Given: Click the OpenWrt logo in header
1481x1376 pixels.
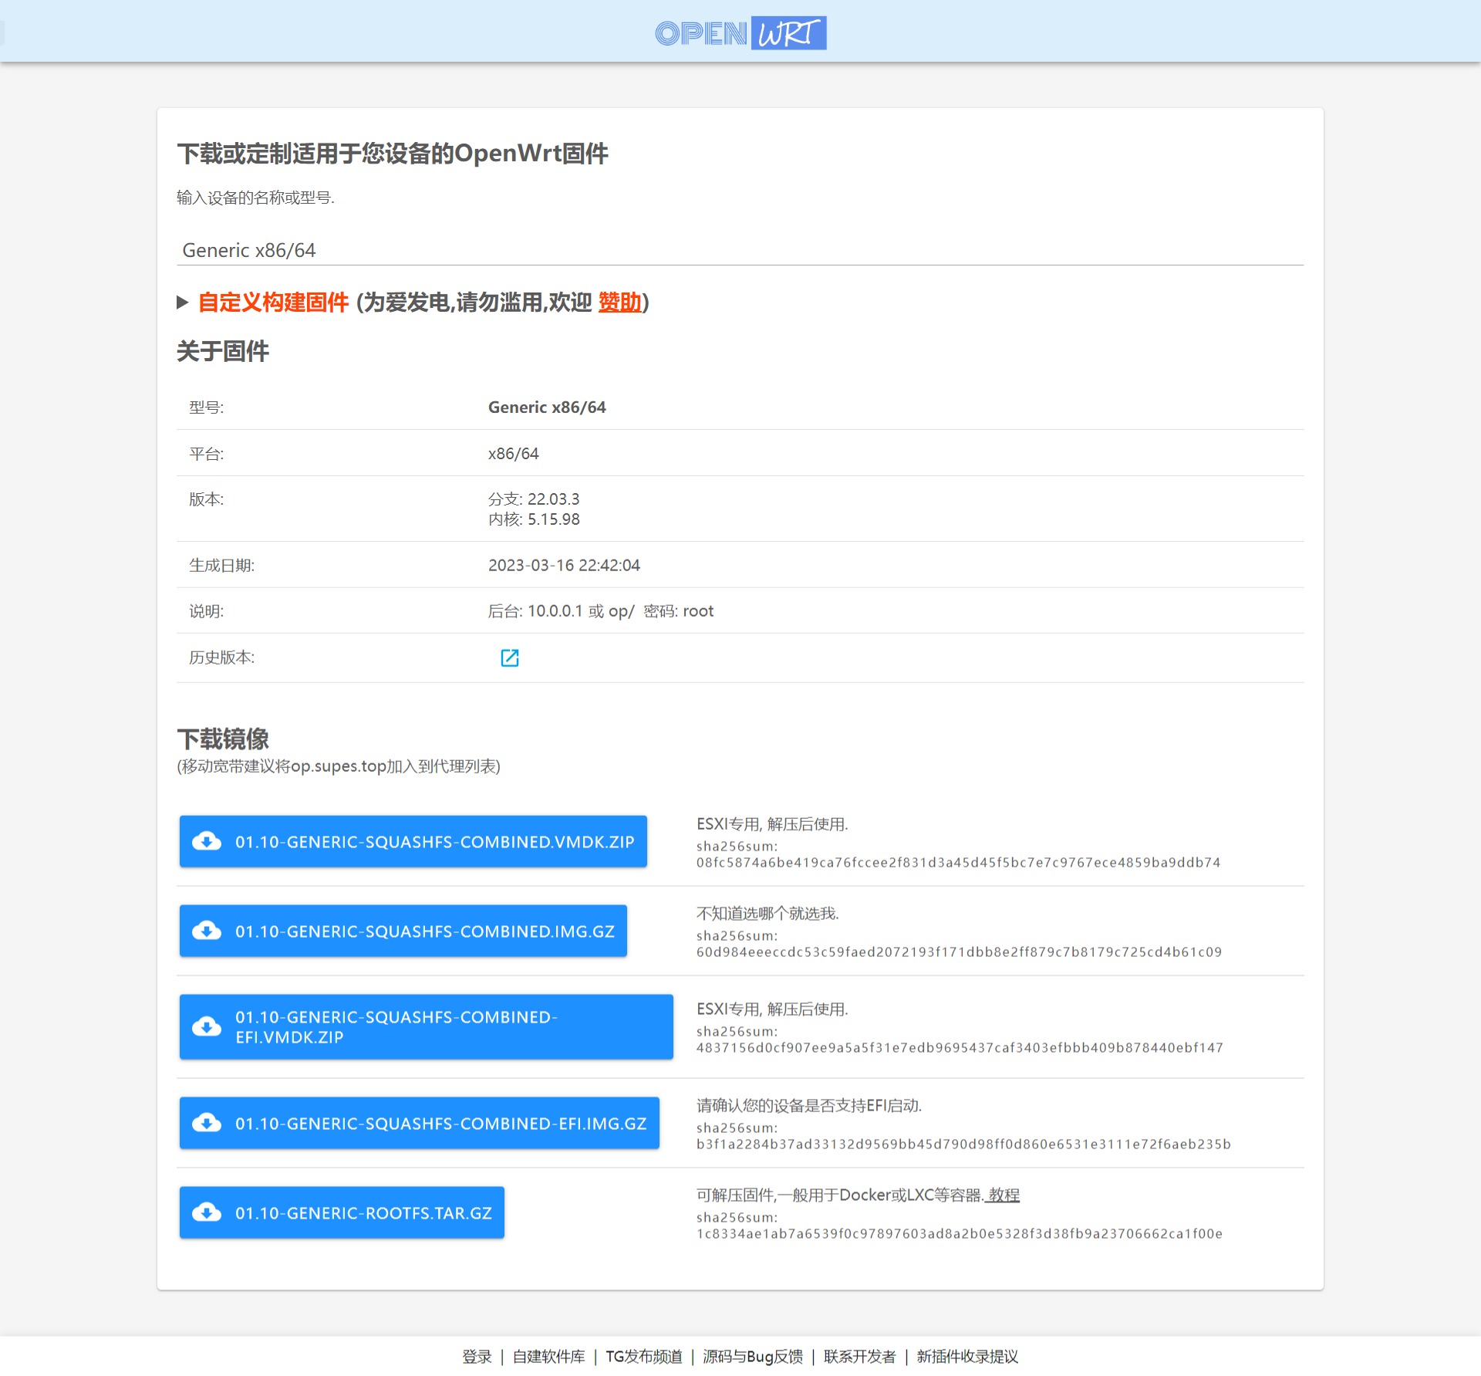Looking at the screenshot, I should 740,33.
